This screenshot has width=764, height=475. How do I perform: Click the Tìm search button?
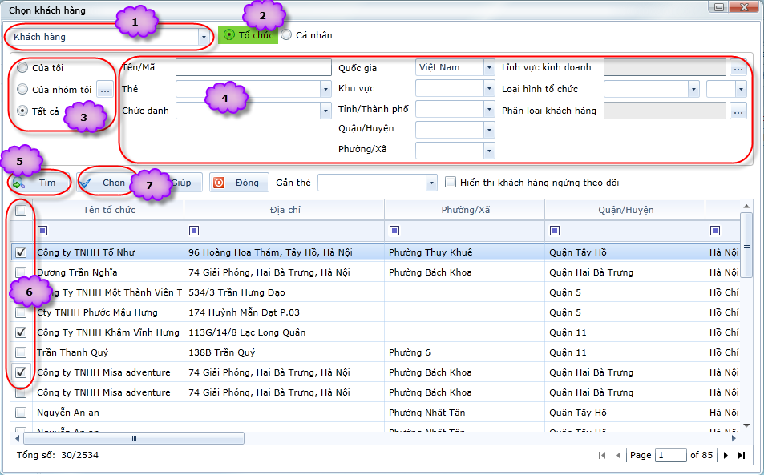(38, 183)
